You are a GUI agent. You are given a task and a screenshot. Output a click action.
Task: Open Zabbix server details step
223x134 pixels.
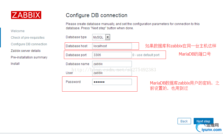coord(26,51)
